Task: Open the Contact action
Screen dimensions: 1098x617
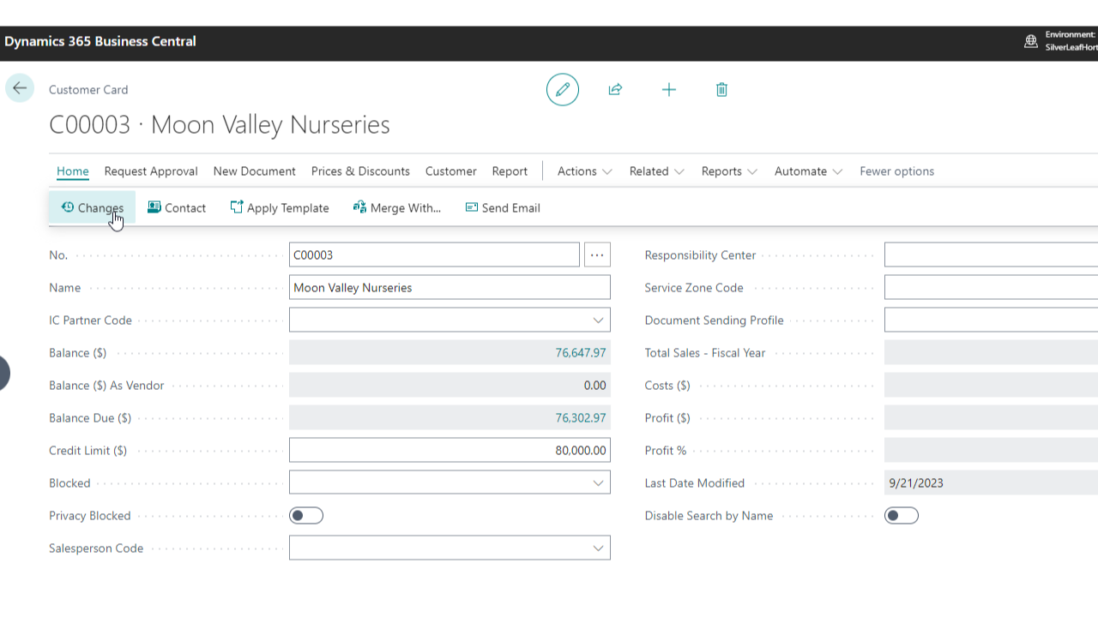Action: coord(177,207)
